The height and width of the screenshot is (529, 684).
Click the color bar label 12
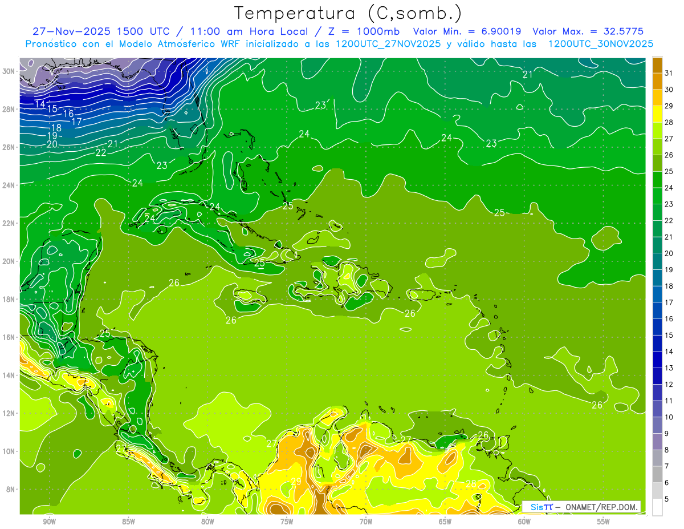pyautogui.click(x=669, y=385)
